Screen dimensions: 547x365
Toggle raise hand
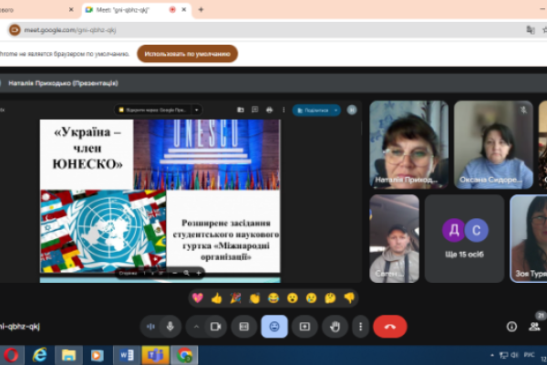(x=335, y=326)
